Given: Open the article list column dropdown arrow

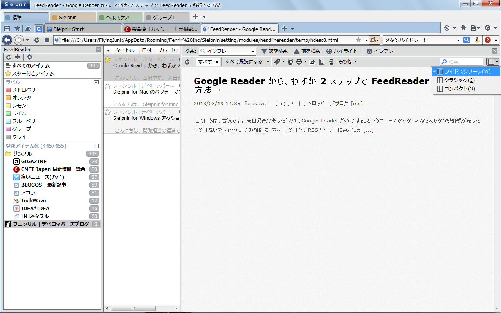Looking at the screenshot, I should [108, 50].
